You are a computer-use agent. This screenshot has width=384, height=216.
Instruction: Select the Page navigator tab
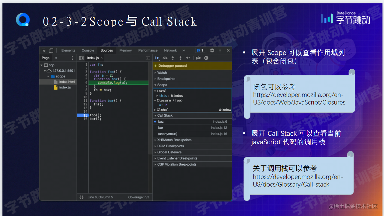pyautogui.click(x=46, y=58)
